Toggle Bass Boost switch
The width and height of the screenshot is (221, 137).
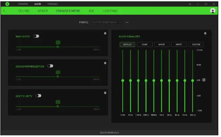click(x=36, y=36)
